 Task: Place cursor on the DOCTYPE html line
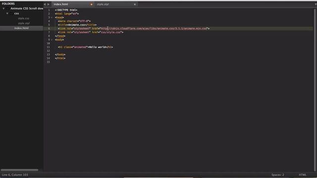pos(66,10)
